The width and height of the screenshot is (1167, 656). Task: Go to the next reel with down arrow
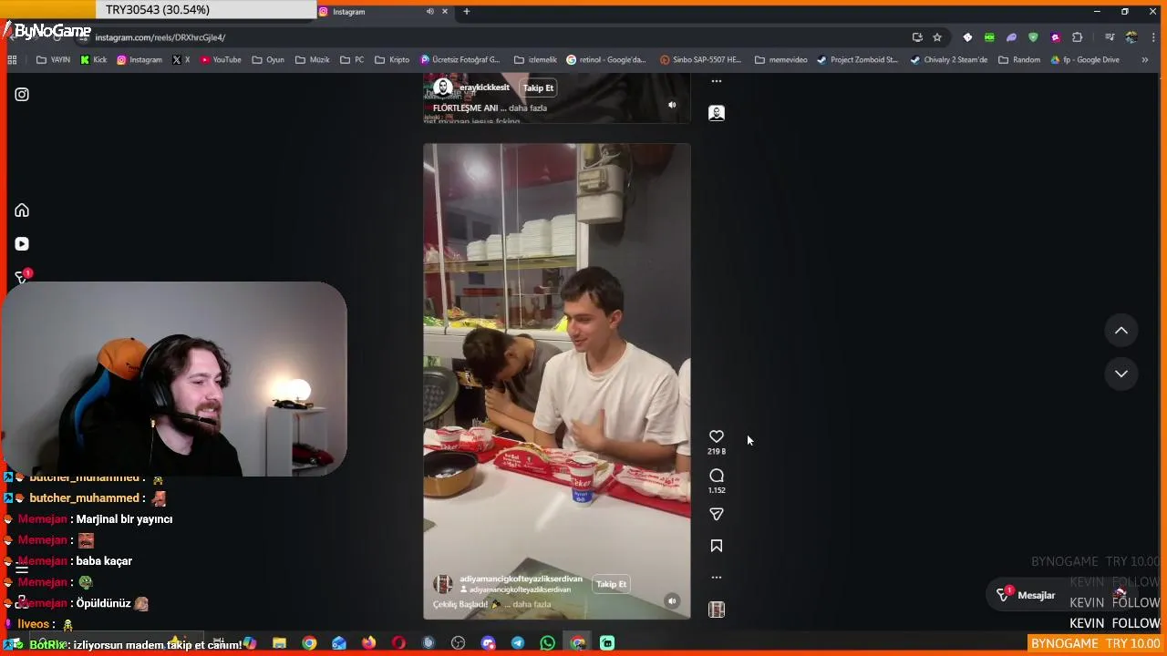click(1121, 374)
